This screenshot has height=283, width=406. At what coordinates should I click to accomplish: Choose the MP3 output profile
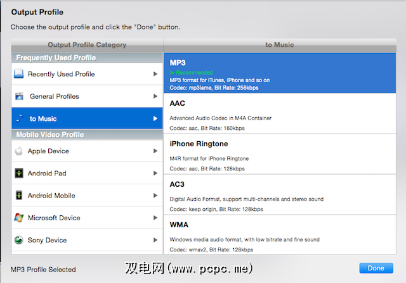coord(280,73)
